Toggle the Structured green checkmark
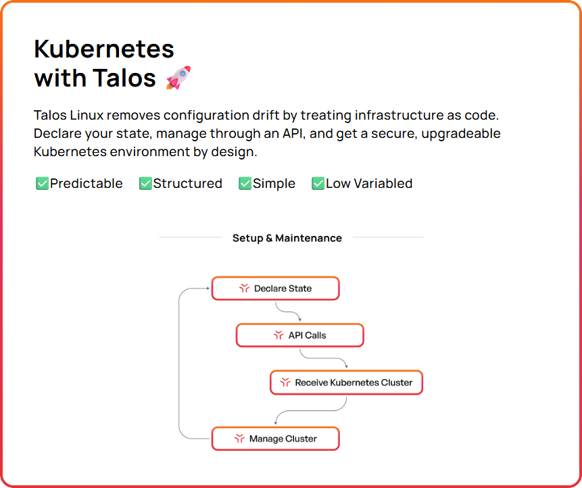The width and height of the screenshot is (582, 488). (x=145, y=183)
